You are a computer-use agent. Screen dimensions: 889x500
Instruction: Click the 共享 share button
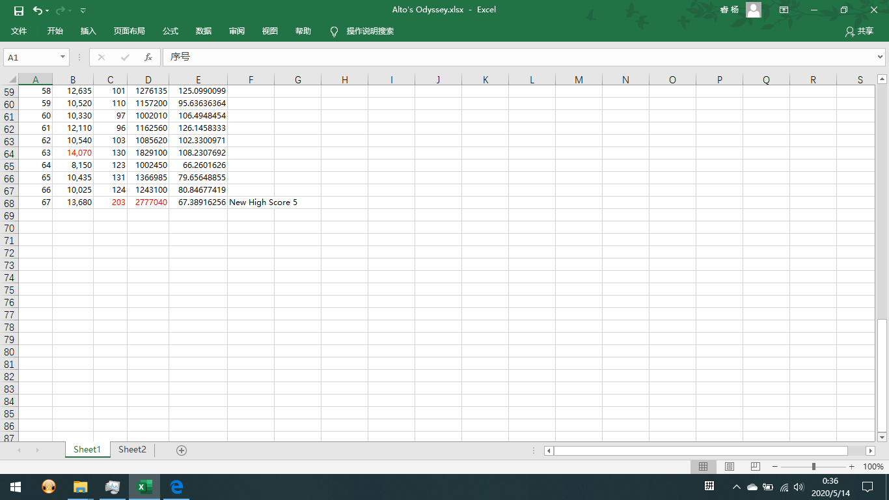(x=859, y=31)
